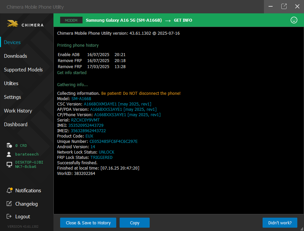Click the DESKTOP-UJBINK7-8cba6 machine name
This screenshot has width=304, height=231.
click(x=29, y=164)
